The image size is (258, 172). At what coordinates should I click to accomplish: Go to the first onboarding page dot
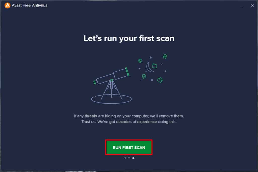click(125, 158)
